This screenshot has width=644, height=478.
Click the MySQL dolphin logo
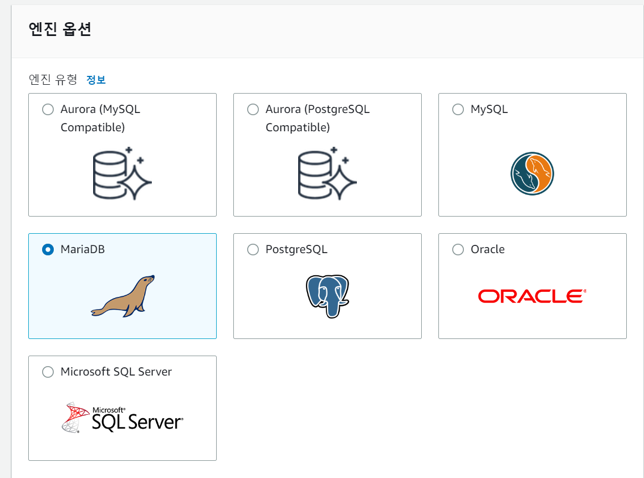tap(532, 173)
